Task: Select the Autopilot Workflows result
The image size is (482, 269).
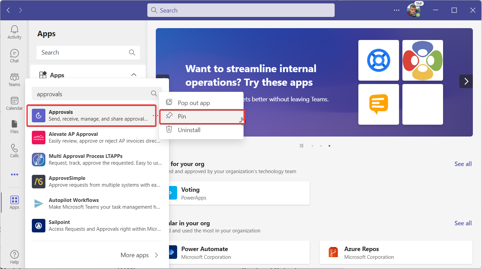Action: [x=97, y=204]
